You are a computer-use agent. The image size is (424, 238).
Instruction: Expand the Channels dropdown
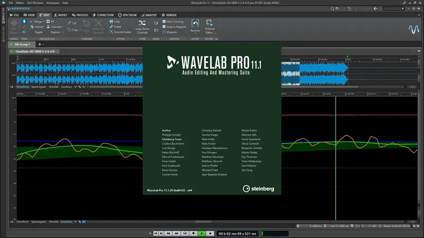click(x=63, y=27)
